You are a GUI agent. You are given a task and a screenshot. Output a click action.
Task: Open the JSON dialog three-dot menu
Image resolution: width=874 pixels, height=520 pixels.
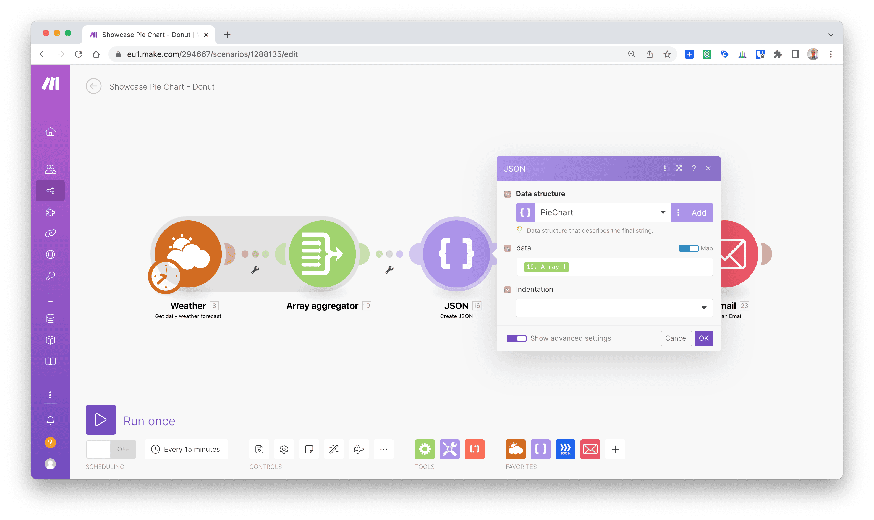coord(664,169)
